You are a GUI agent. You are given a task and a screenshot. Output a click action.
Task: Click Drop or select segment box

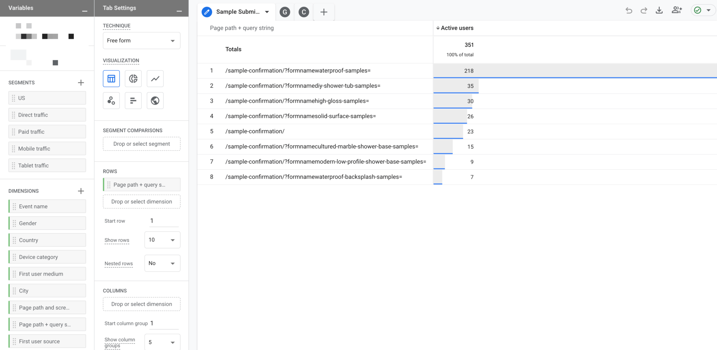tap(141, 144)
